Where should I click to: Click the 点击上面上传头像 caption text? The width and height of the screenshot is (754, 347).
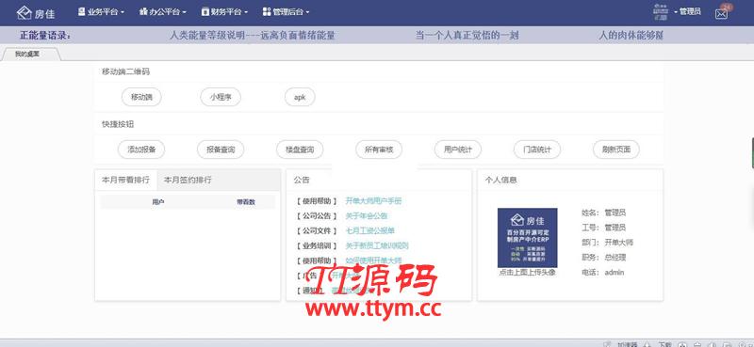click(527, 272)
